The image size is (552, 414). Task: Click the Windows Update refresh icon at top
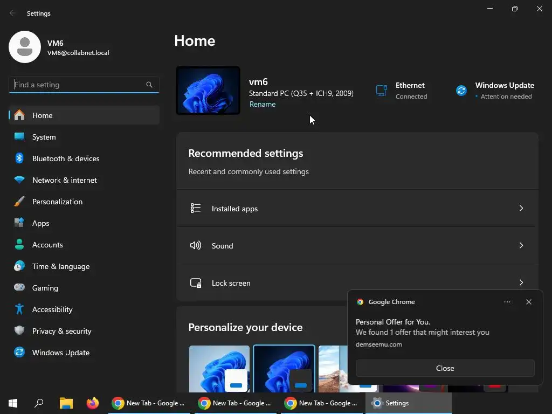[x=461, y=91]
